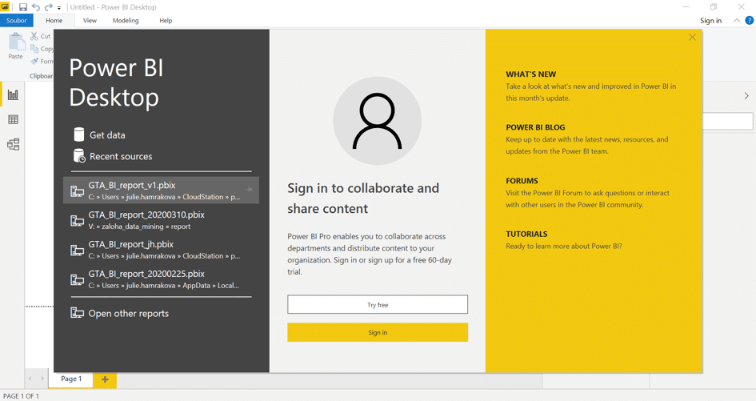Screen dimensions: 756x401
Task: Click the Power BI app icon in title bar
Action: click(x=5, y=6)
